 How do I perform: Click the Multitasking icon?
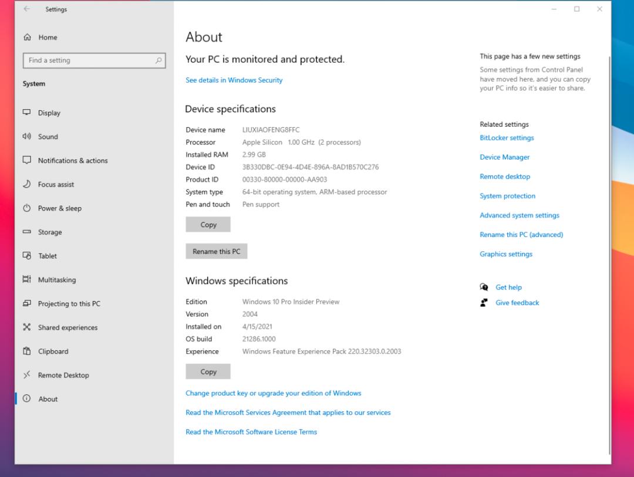(26, 279)
